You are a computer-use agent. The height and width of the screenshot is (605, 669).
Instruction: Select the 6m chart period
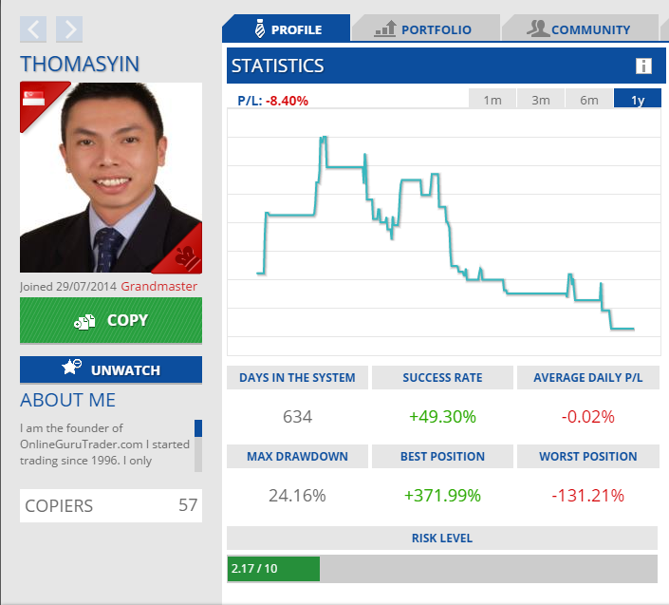click(589, 100)
